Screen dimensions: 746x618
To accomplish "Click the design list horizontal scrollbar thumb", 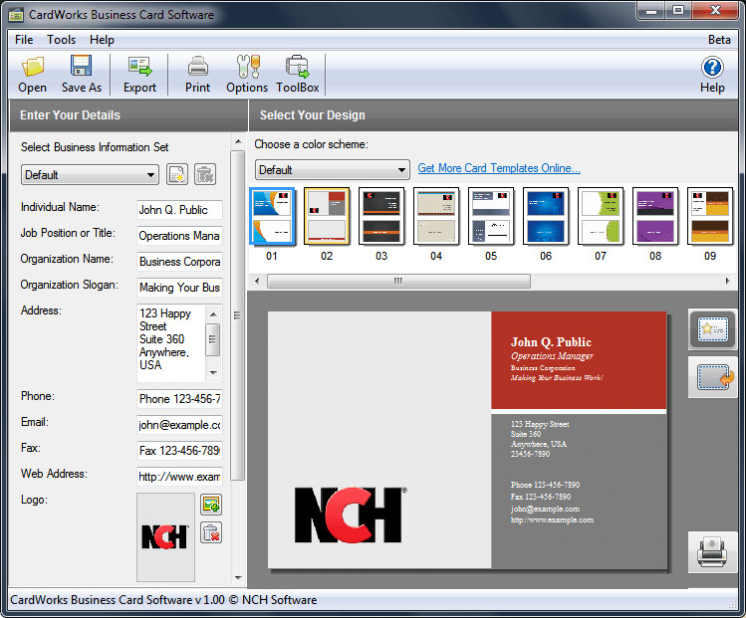I will pos(398,281).
